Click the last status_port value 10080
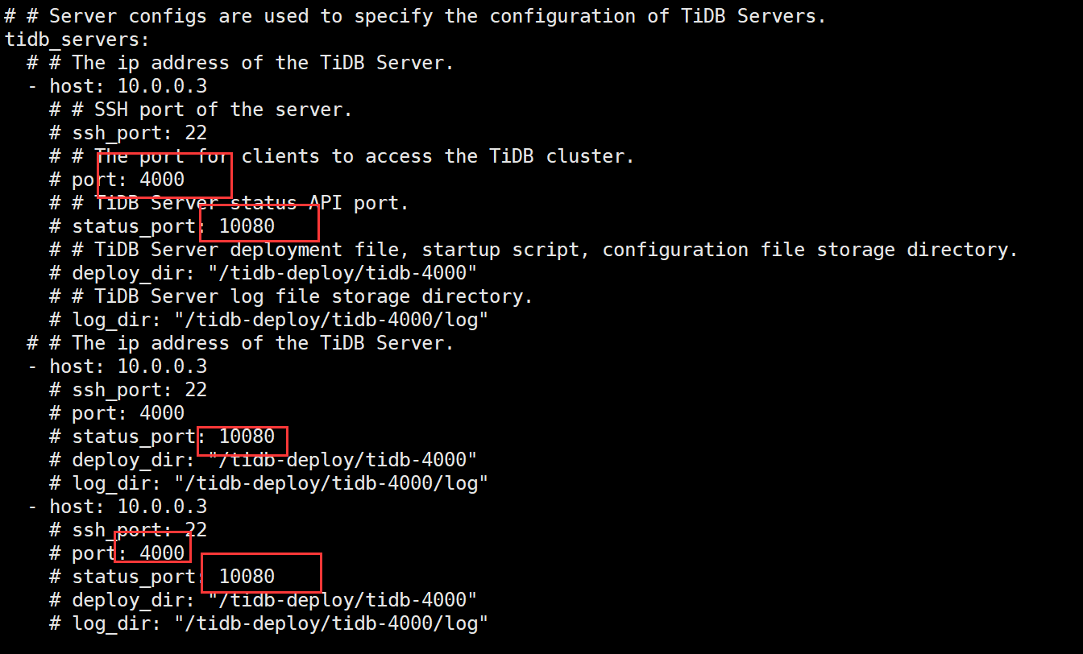Screen dimensions: 1083x654 pyautogui.click(x=247, y=577)
